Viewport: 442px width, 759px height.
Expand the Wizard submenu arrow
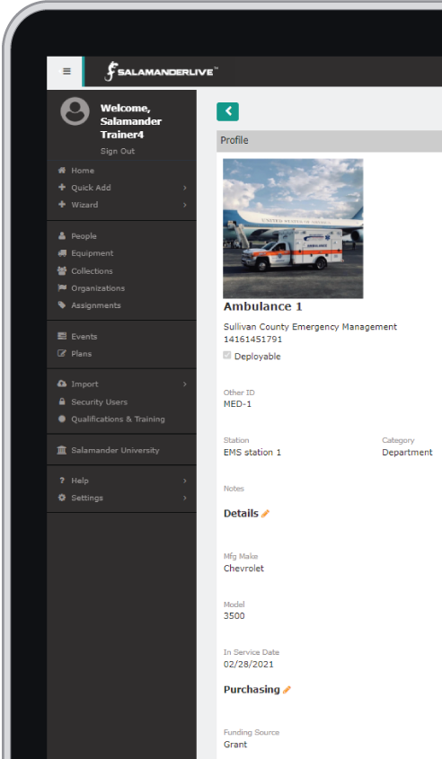click(x=185, y=205)
